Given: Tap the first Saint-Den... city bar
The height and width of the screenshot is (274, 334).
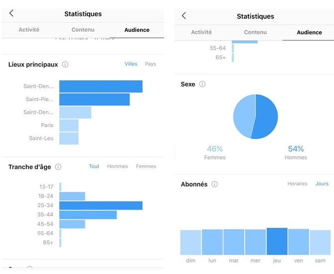Looking at the screenshot, I should coord(101,87).
